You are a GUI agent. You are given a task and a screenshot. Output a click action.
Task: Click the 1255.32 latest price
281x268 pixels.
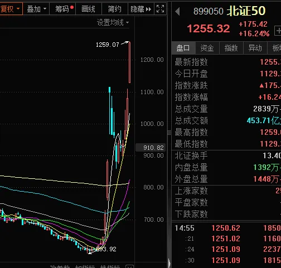coord(209,28)
